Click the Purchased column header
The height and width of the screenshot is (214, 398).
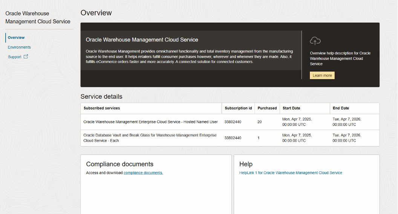tap(267, 108)
